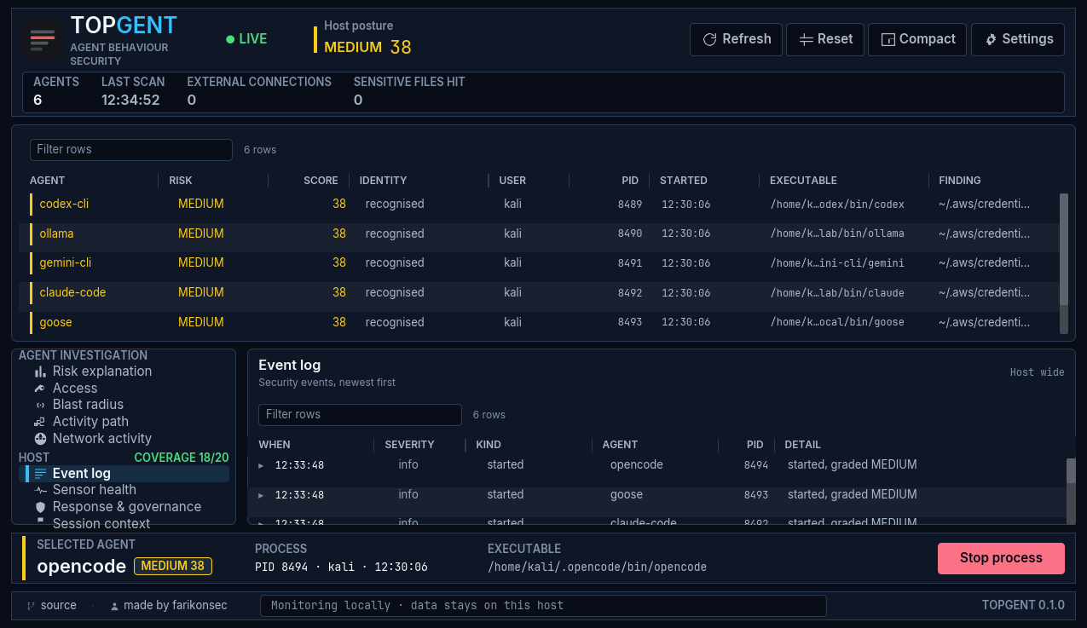Focus the Event log Filter rows field

tap(360, 414)
